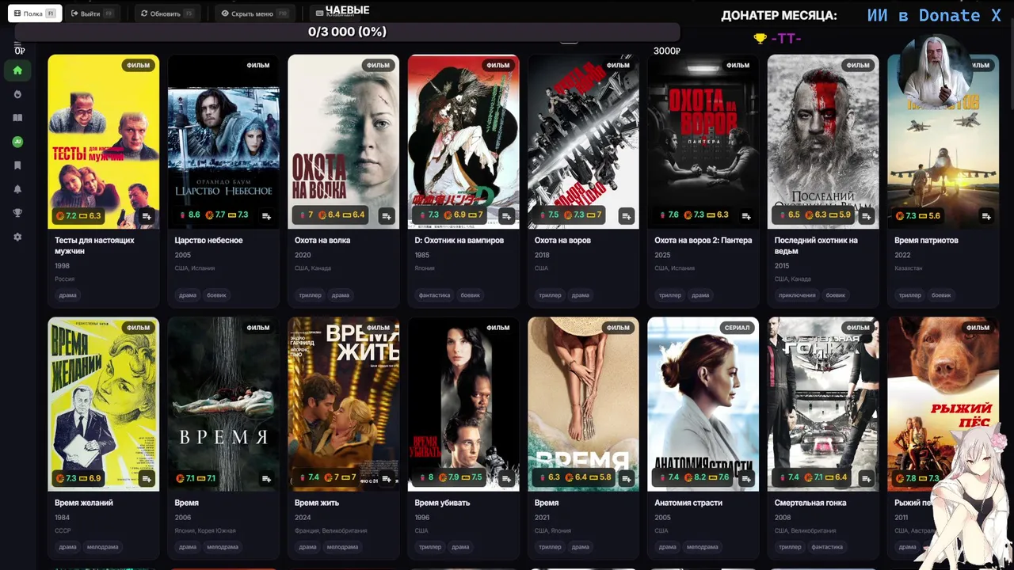
Task: Add Царство небесное to a list
Action: pos(266,216)
